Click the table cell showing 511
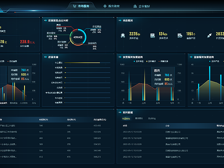The width and height of the screenshot is (224, 168). [41, 132]
